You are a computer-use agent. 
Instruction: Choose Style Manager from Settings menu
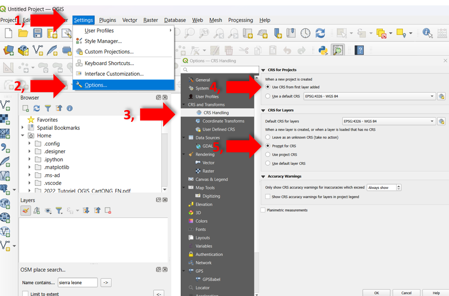(103, 41)
